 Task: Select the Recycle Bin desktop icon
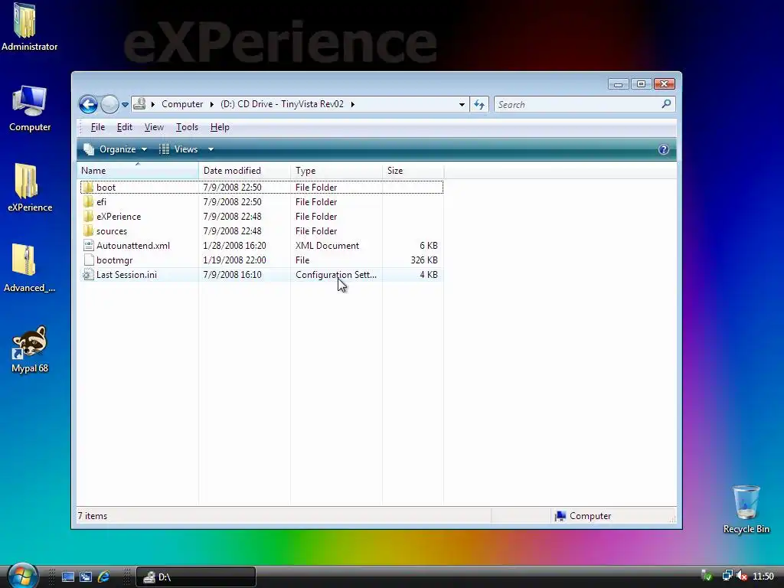(x=746, y=509)
